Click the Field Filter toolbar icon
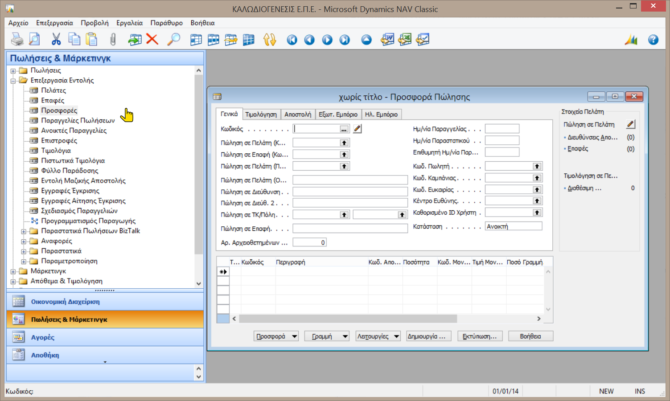The image size is (670, 401). point(196,40)
